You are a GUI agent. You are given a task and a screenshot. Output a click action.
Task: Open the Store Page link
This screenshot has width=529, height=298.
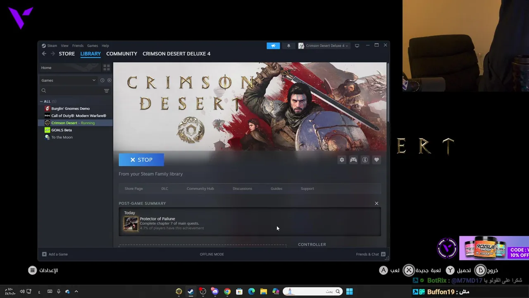click(x=133, y=189)
